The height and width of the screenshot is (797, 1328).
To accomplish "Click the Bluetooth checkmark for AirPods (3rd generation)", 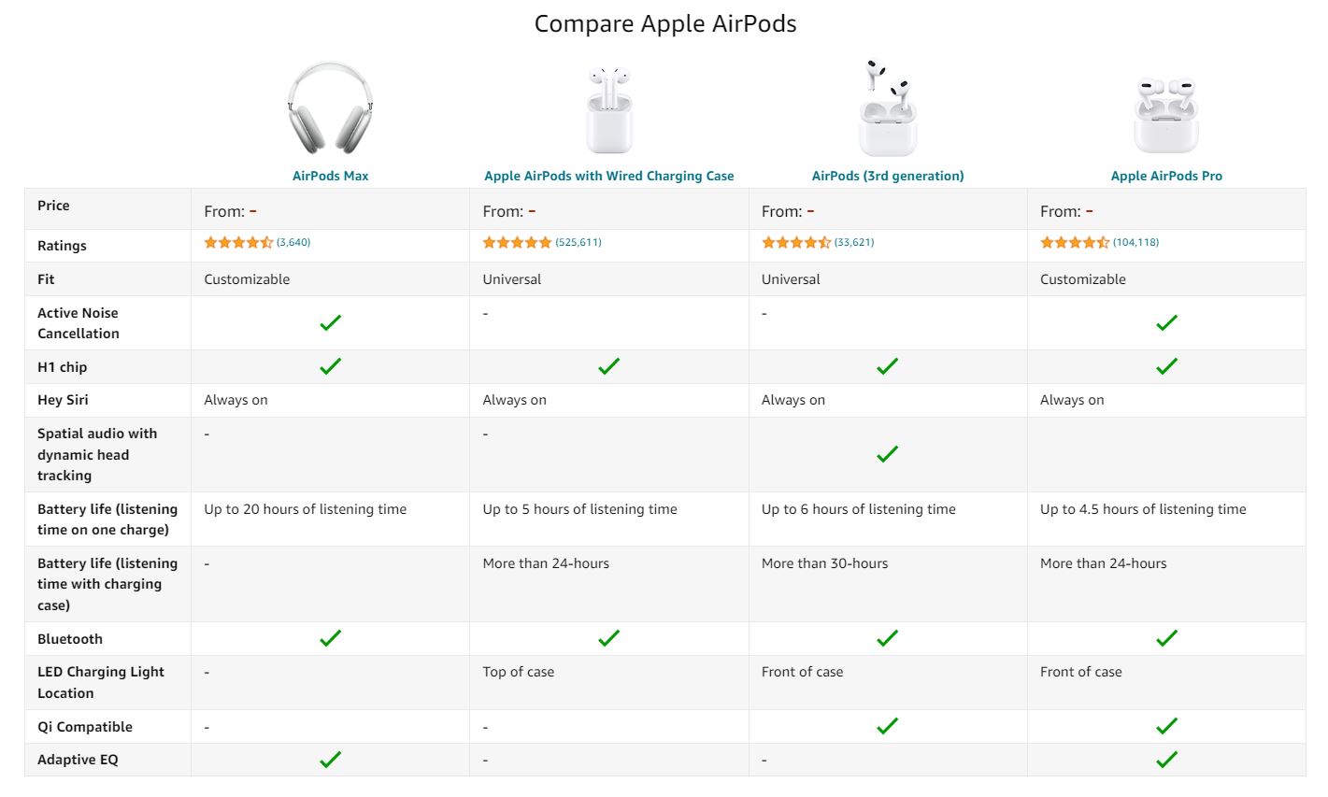I will click(886, 638).
